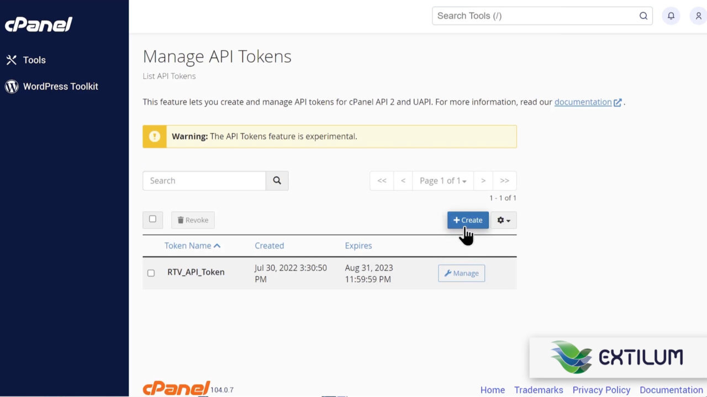This screenshot has width=707, height=397.
Task: Check the RTV_API_Token row checkbox
Action: pos(151,273)
